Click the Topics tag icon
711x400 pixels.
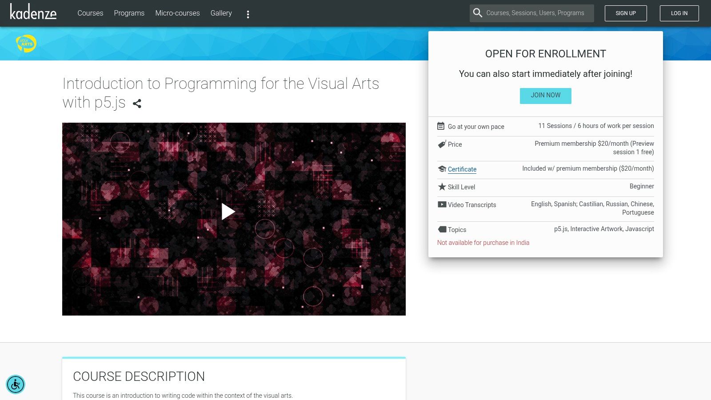[442, 229]
